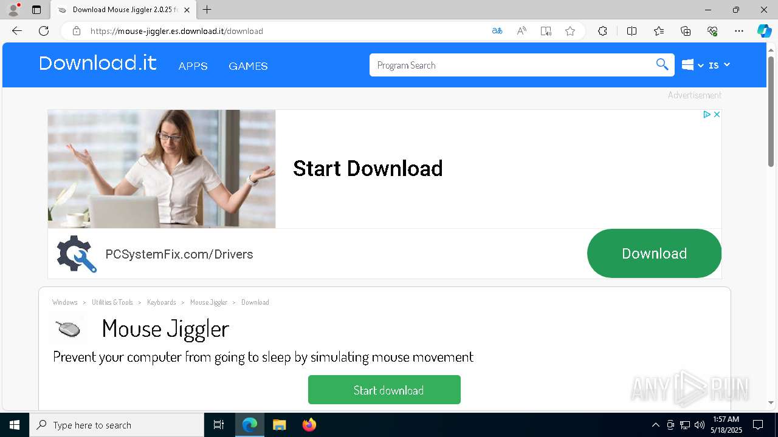Expand the Windows platform dropdown
This screenshot has width=778, height=437.
[692, 65]
